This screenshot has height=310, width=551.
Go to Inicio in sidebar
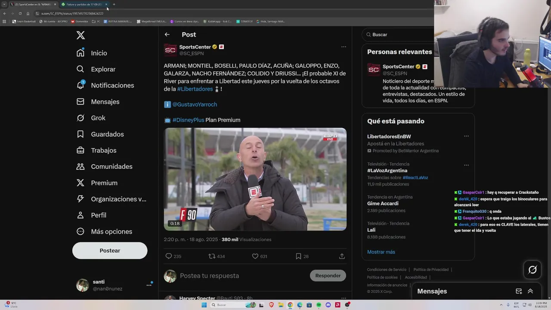click(92, 53)
